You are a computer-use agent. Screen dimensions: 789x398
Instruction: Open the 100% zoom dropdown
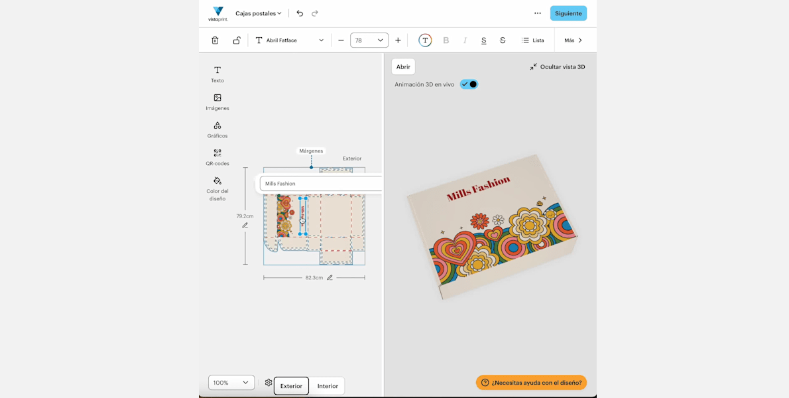[231, 382]
